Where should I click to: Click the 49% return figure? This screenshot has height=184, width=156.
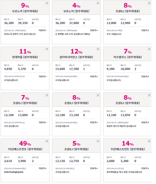point(25,143)
